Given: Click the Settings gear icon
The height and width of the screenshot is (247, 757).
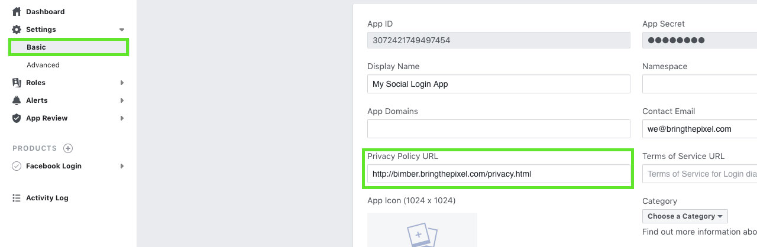Looking at the screenshot, I should coord(17,30).
